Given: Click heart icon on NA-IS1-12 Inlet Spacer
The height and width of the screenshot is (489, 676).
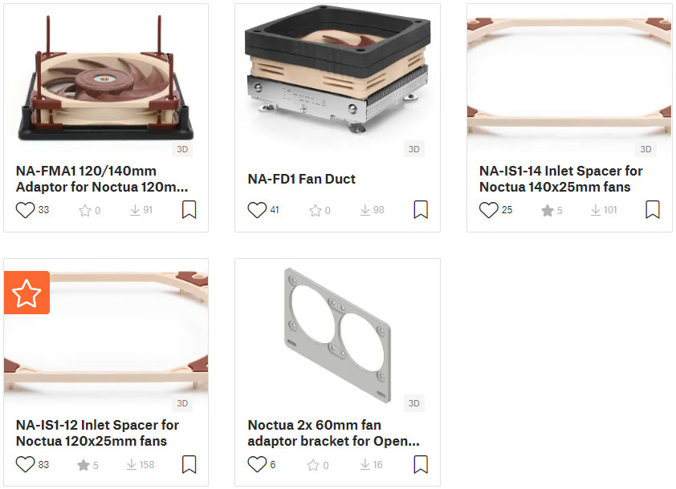Looking at the screenshot, I should coord(25,464).
